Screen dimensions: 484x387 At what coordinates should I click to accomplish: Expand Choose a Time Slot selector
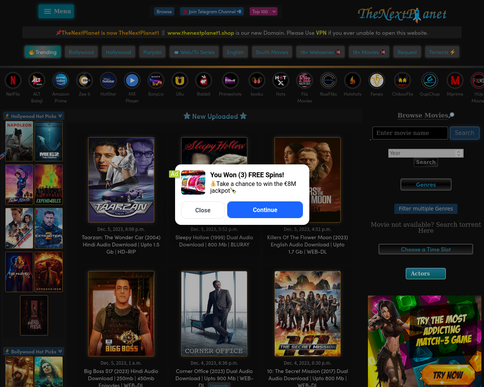(x=426, y=249)
